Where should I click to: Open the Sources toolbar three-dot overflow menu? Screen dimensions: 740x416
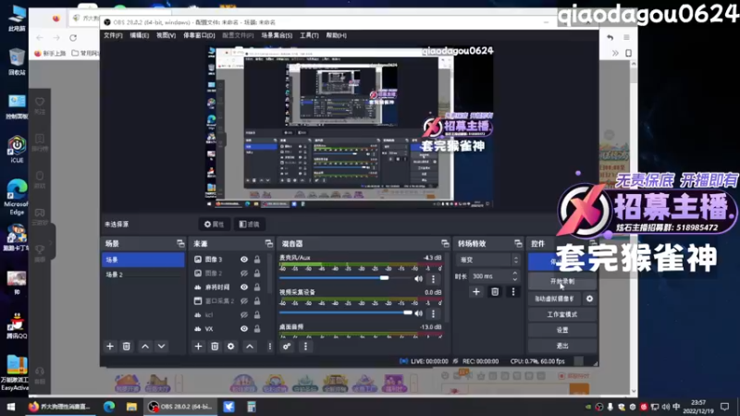270,346
